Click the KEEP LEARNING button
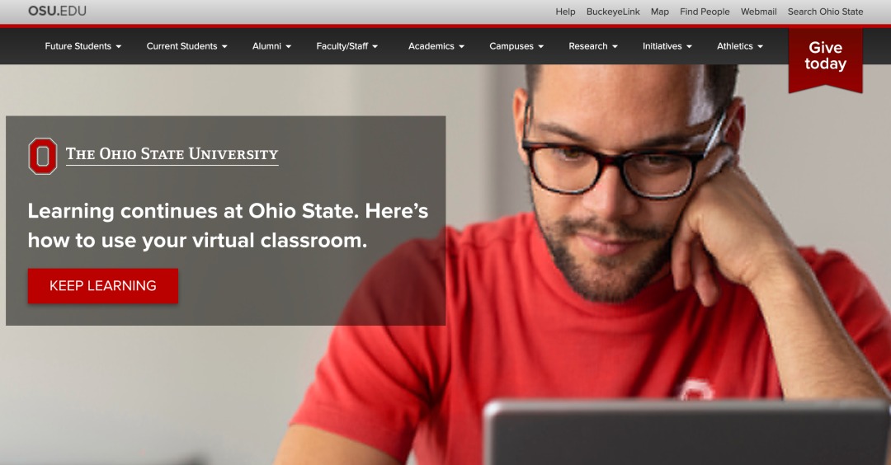The height and width of the screenshot is (465, 891). coord(103,285)
